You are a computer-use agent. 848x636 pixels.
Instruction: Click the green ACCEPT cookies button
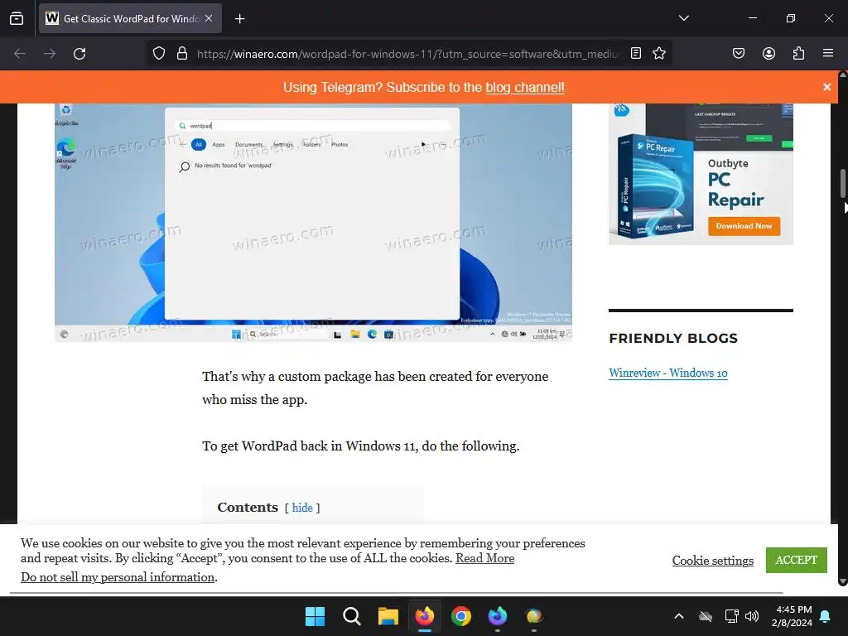[x=796, y=561]
